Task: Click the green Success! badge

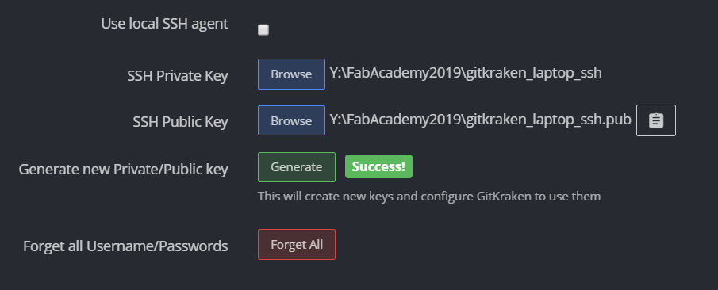Action: 378,166
